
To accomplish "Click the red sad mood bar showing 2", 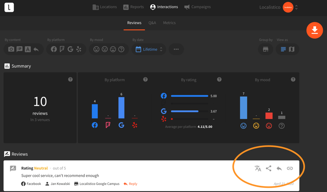I will (x=269, y=115).
